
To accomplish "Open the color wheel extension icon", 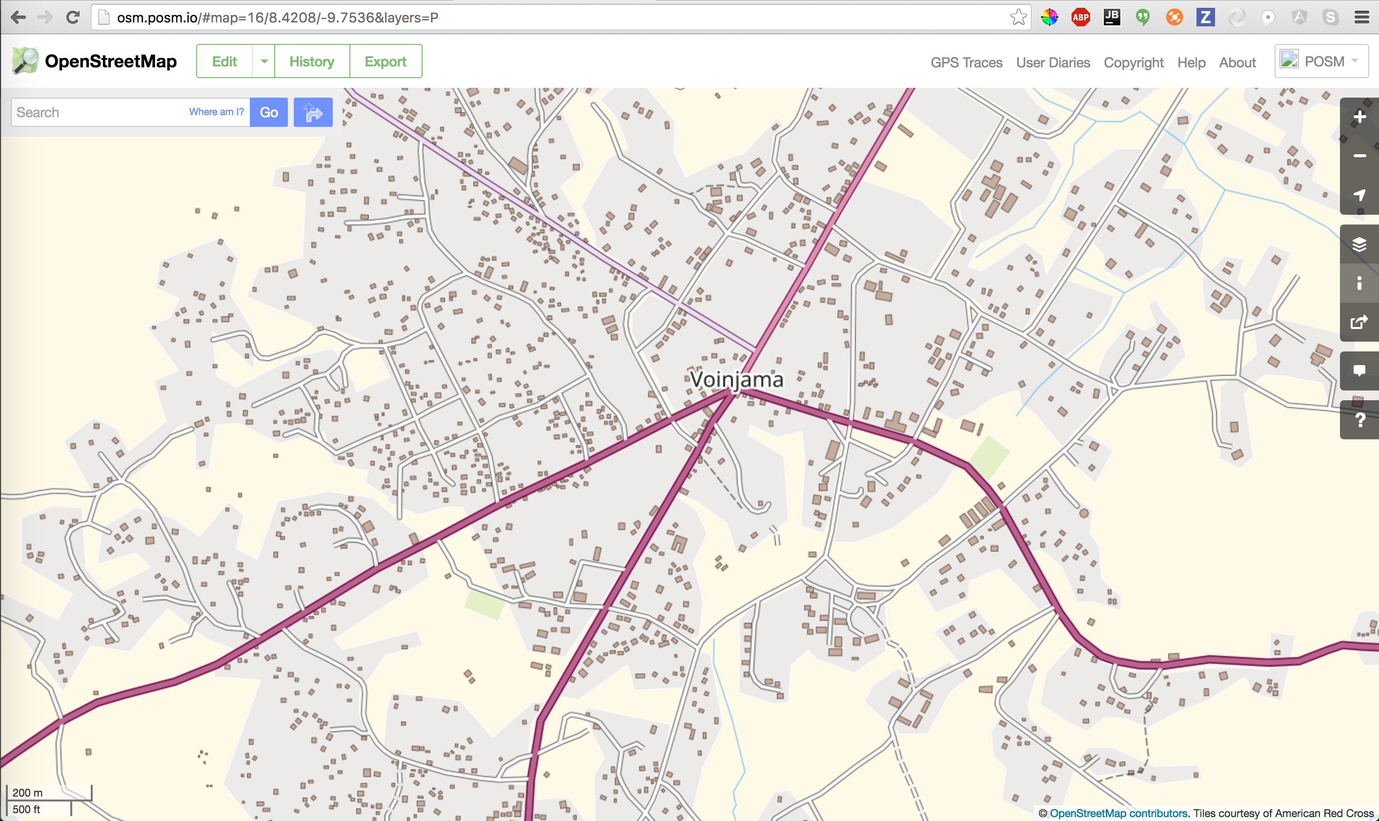I will [x=1049, y=17].
